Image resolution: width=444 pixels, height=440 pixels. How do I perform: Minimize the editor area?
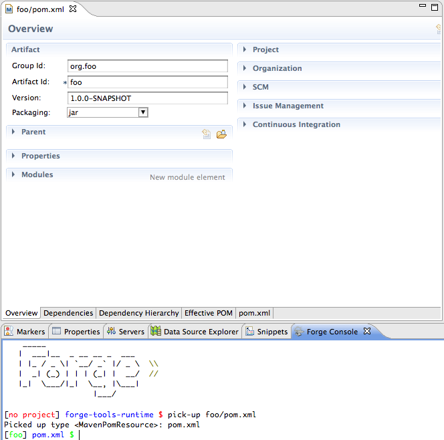click(423, 5)
